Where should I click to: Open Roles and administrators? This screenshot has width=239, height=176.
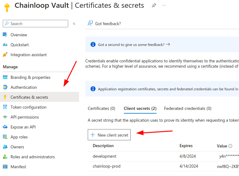coord(32,157)
